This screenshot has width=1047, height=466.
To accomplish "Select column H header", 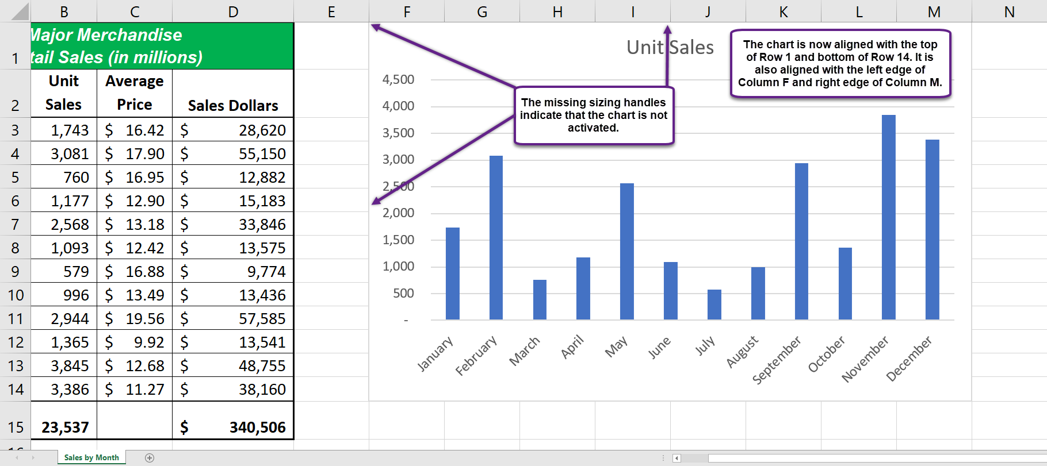I will pyautogui.click(x=557, y=11).
